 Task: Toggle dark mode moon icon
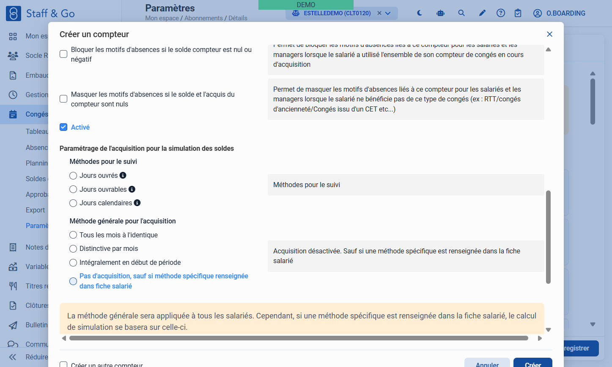coord(420,13)
